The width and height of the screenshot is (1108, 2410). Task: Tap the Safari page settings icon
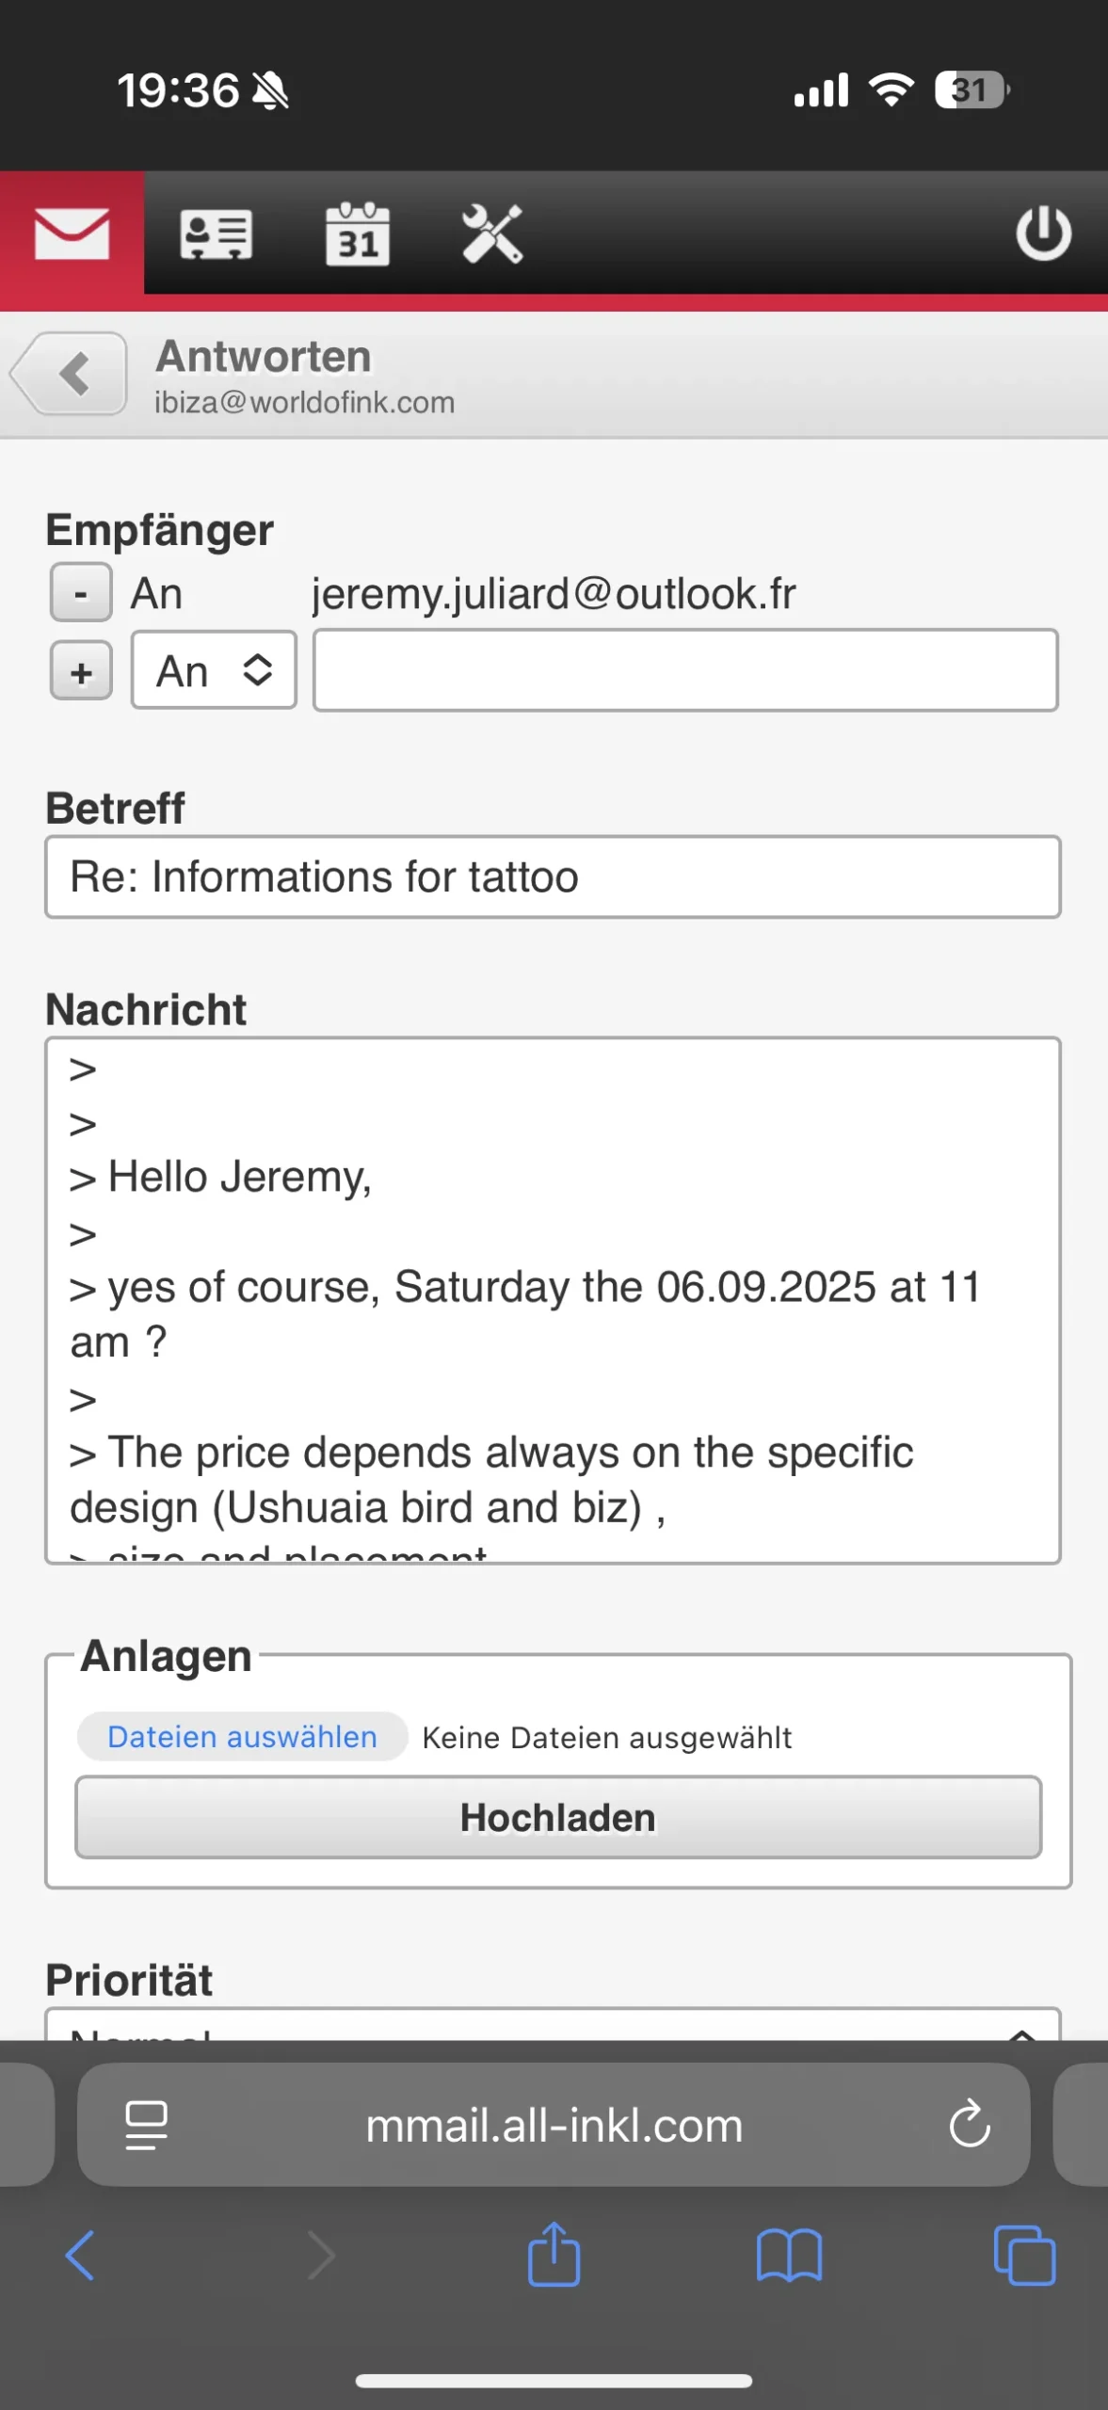[147, 2125]
